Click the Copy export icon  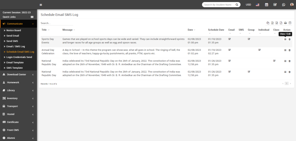pyautogui.click(x=268, y=23)
